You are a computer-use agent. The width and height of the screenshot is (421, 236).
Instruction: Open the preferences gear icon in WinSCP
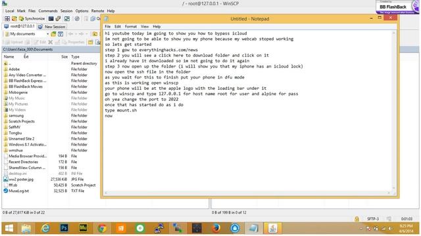(x=77, y=18)
